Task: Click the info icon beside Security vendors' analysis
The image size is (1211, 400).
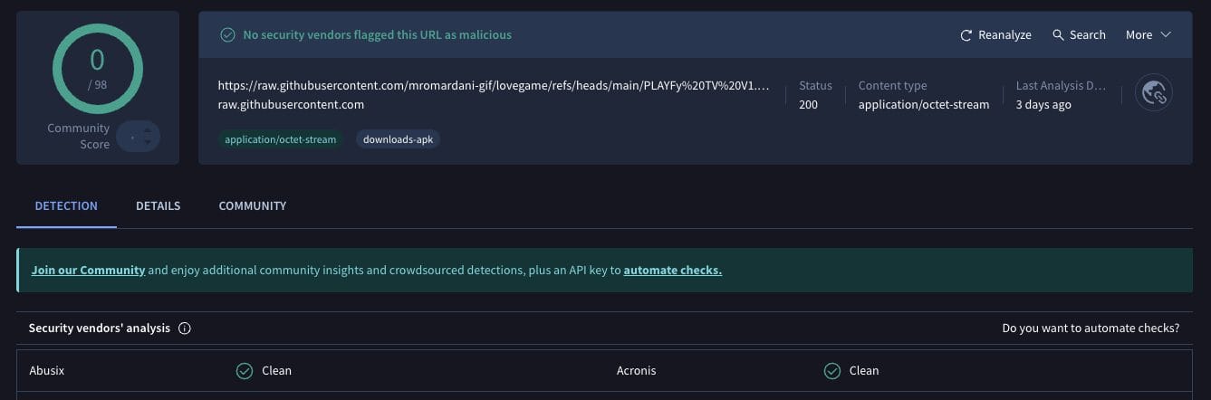Action: (x=185, y=329)
